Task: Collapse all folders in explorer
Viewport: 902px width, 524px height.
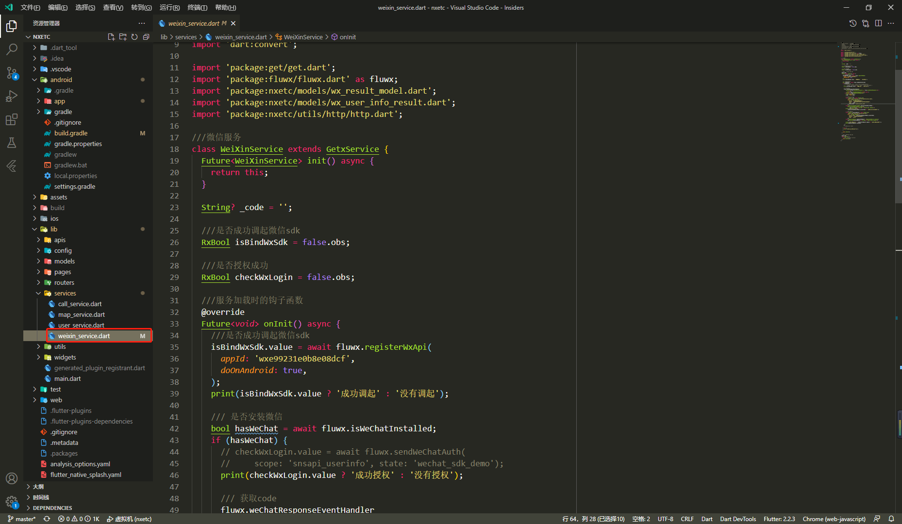Action: click(x=146, y=37)
